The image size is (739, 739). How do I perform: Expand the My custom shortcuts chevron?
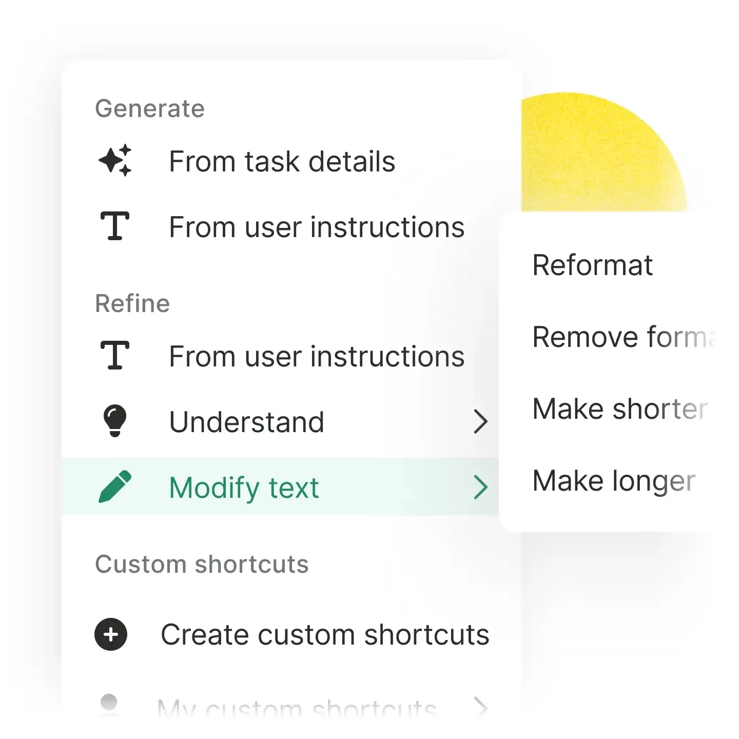480,707
